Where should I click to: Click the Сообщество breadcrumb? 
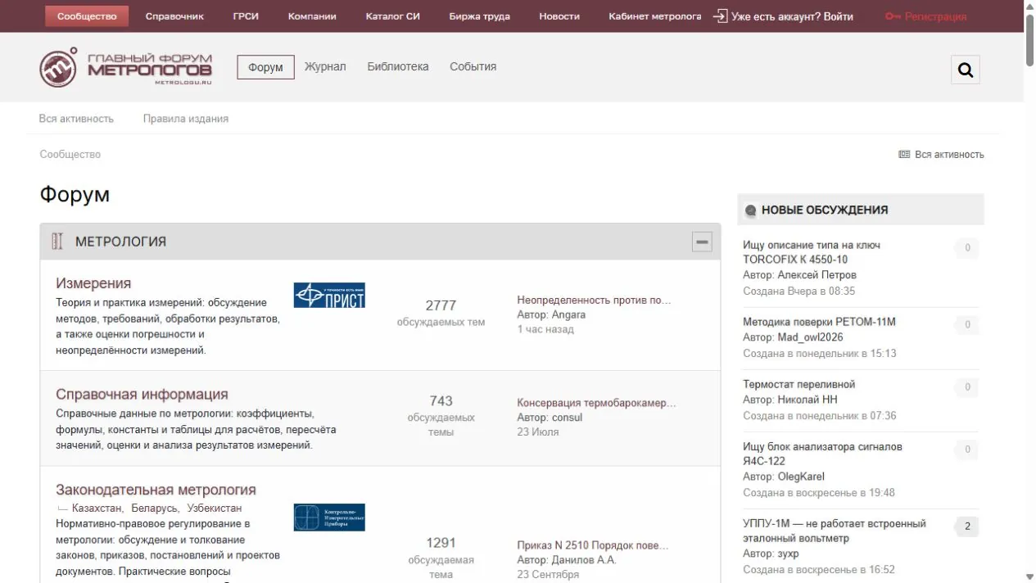(70, 154)
